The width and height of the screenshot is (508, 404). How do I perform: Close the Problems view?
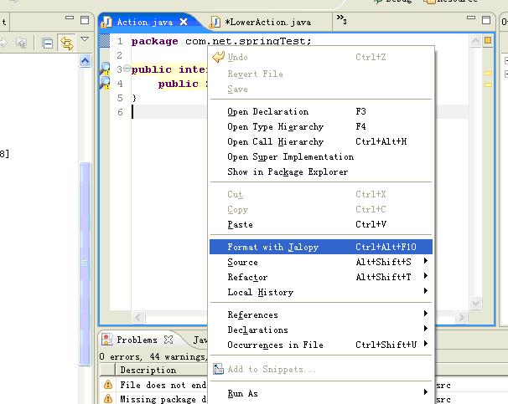click(x=168, y=340)
